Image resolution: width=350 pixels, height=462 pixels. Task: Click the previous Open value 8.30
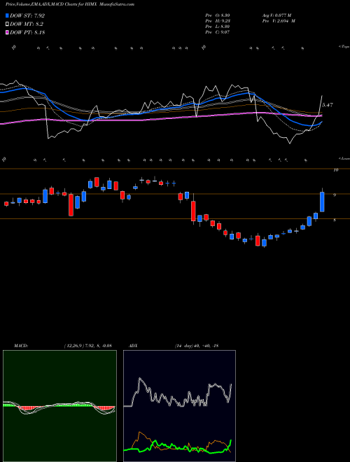218,15
